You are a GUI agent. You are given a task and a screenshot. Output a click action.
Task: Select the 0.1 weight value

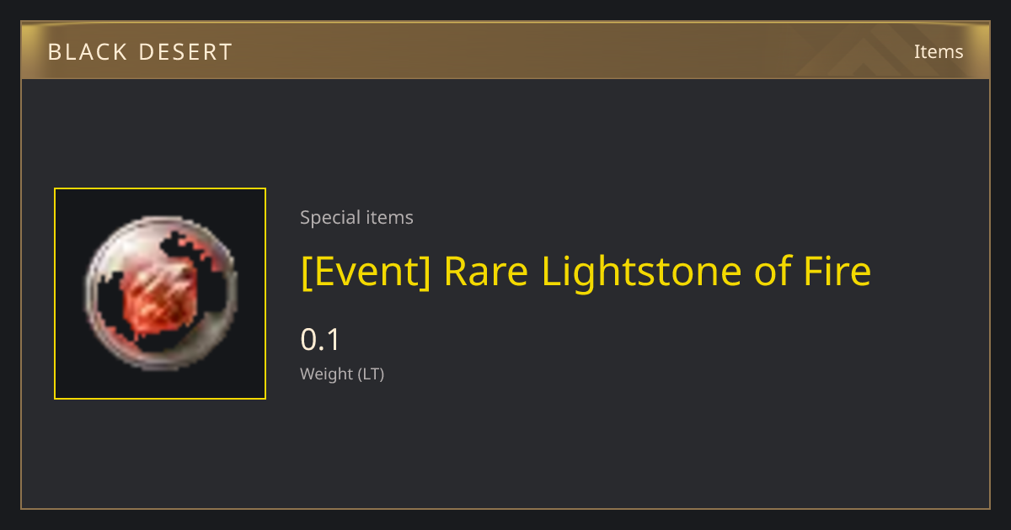(x=320, y=340)
